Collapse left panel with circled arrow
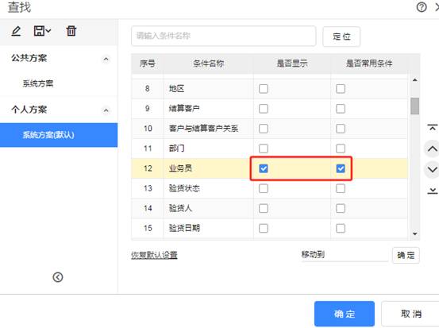The image size is (439, 328). 58,277
